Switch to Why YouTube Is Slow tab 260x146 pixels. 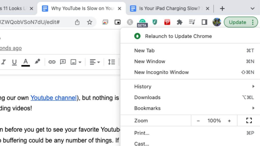click(82, 8)
